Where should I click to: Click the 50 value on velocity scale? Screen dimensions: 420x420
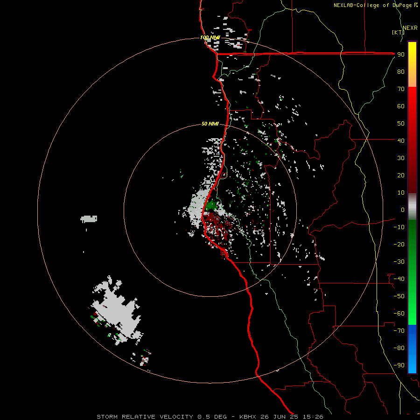(401, 124)
